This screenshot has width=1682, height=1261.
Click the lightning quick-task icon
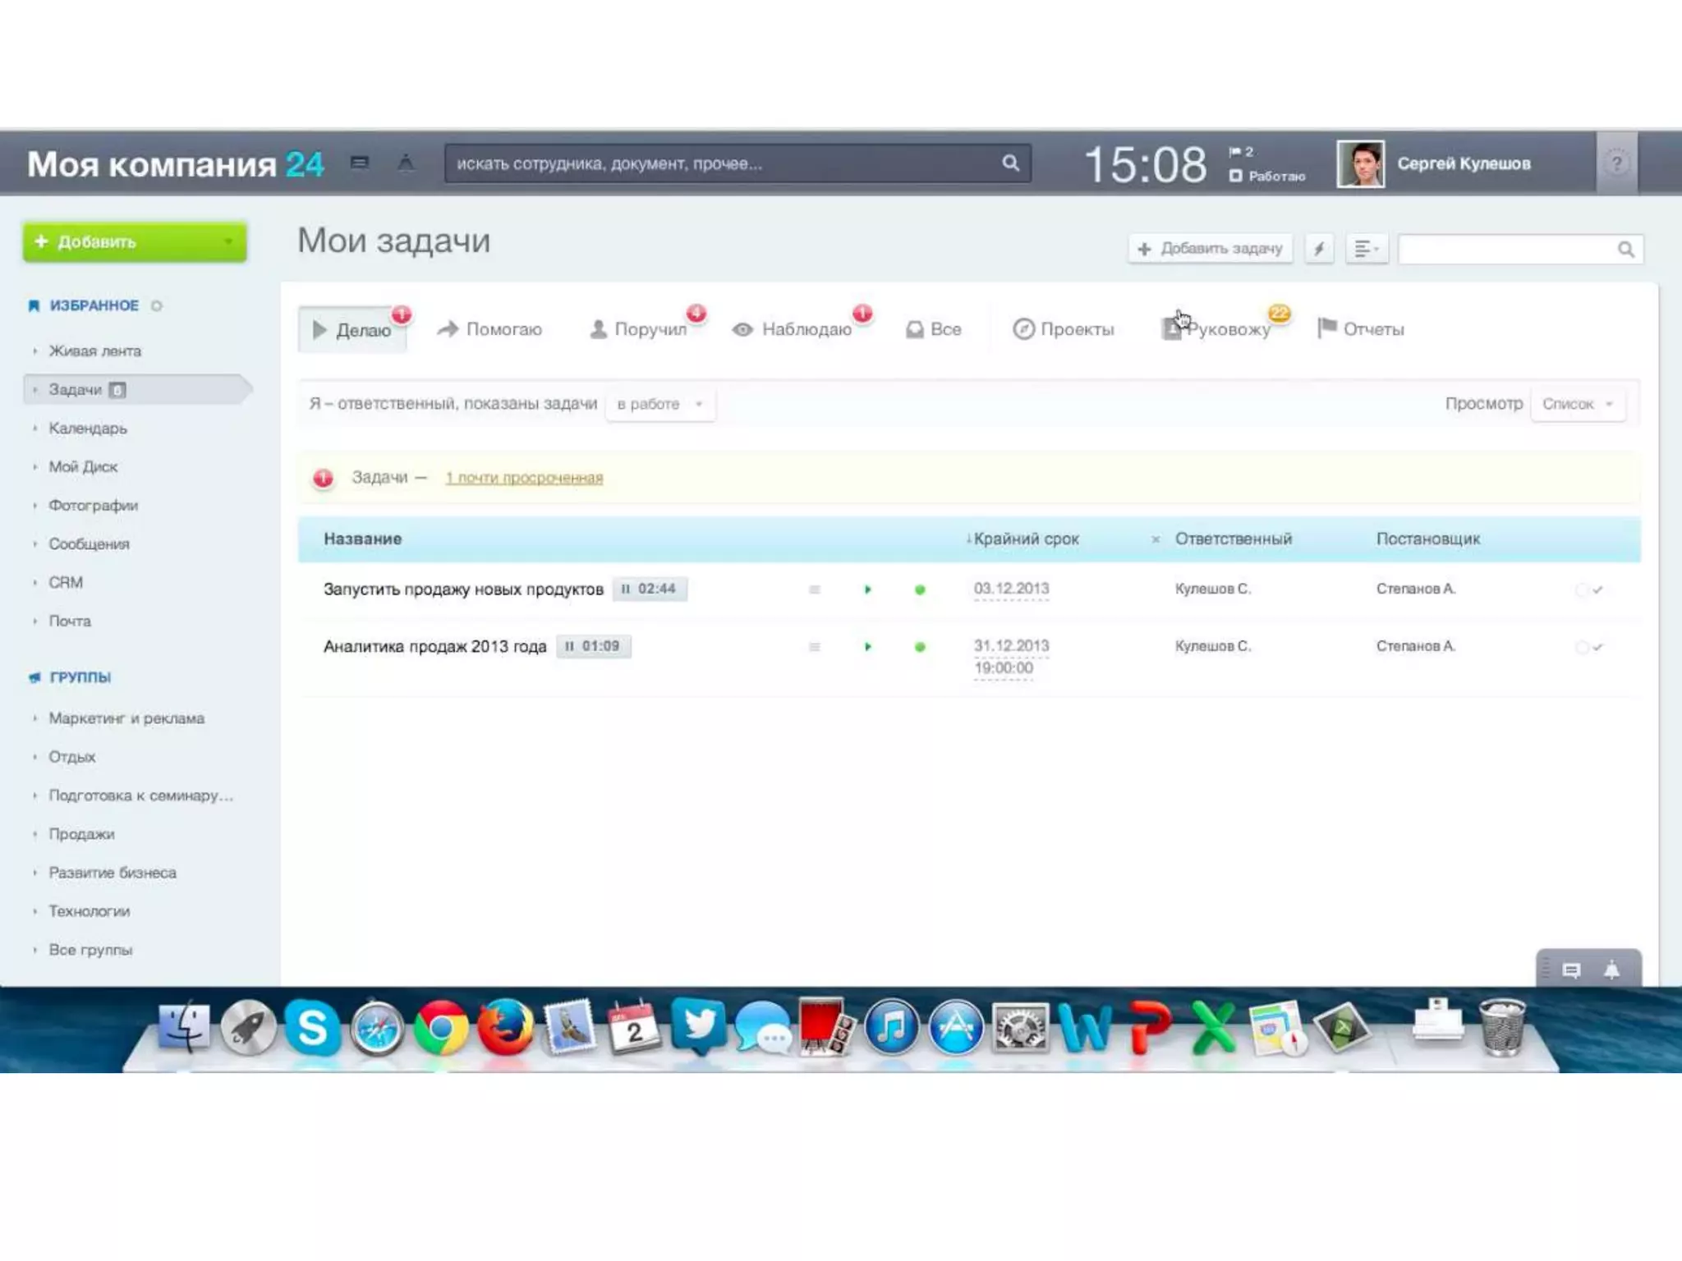tap(1319, 249)
